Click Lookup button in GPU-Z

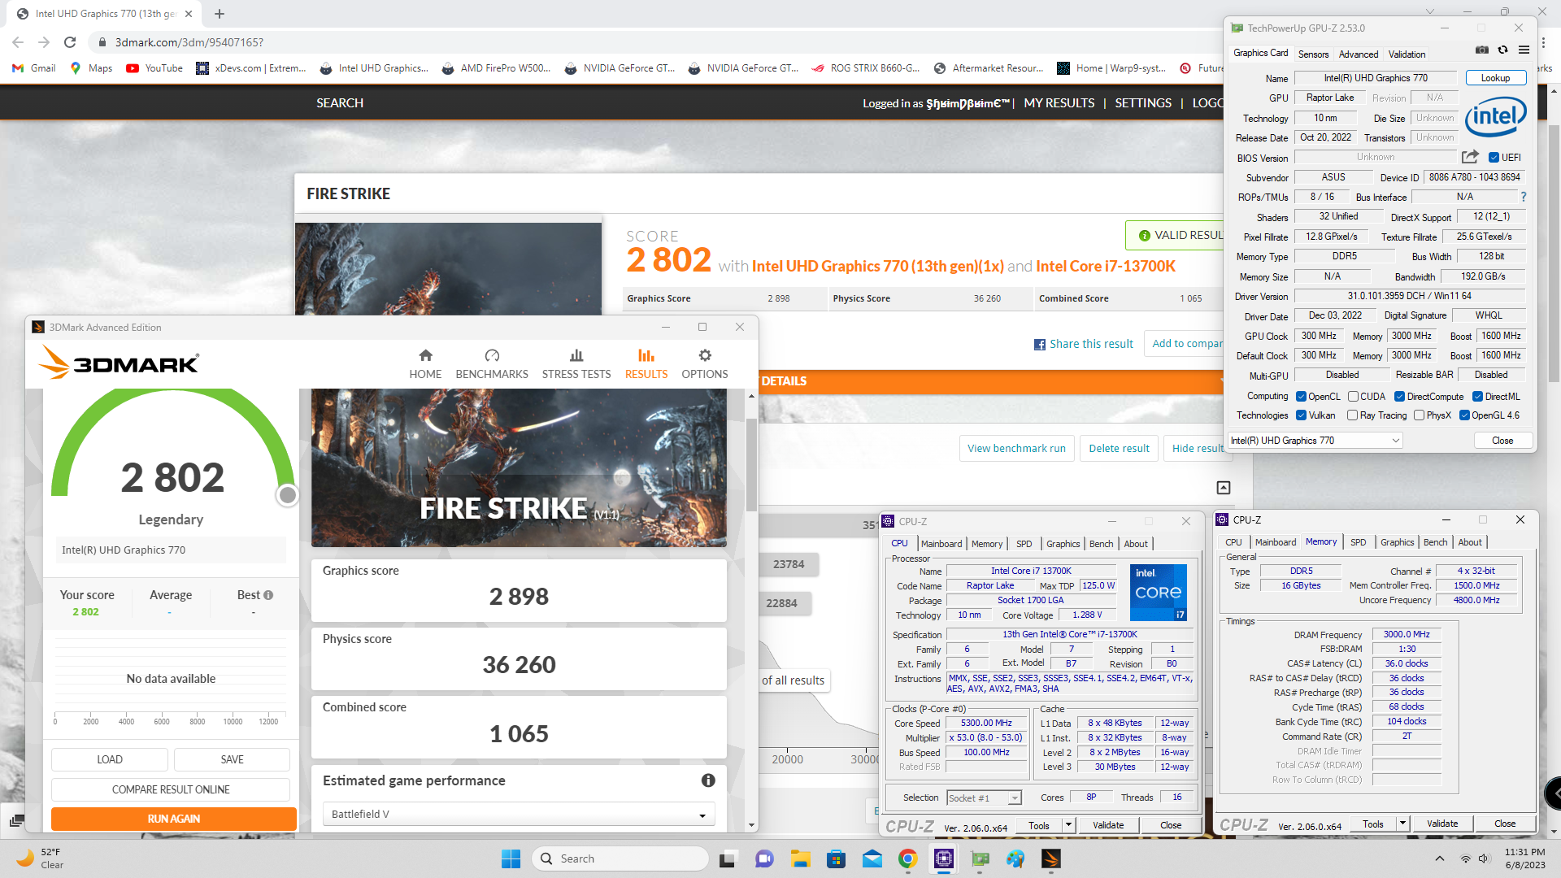[1496, 78]
